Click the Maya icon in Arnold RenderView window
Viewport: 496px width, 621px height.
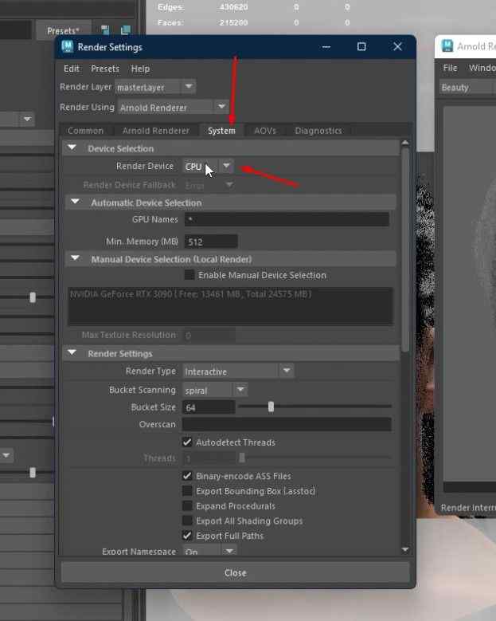[x=447, y=46]
